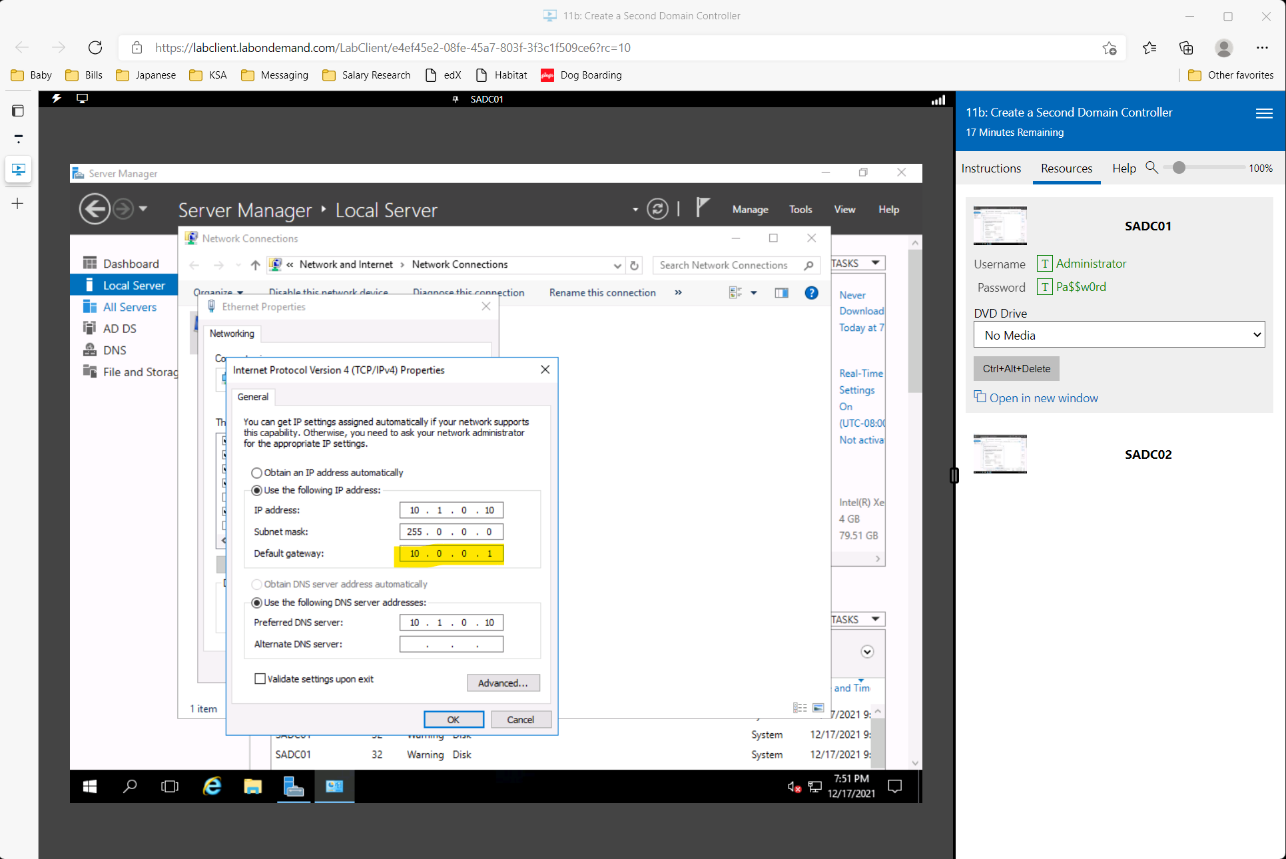Viewport: 1286px width, 859px height.
Task: Switch to the Instructions tab
Action: pyautogui.click(x=990, y=168)
